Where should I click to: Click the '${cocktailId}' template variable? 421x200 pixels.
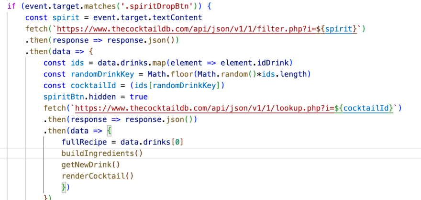(364, 108)
